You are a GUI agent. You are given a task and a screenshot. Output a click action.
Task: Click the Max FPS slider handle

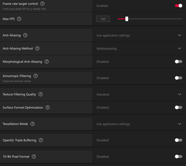127,19
